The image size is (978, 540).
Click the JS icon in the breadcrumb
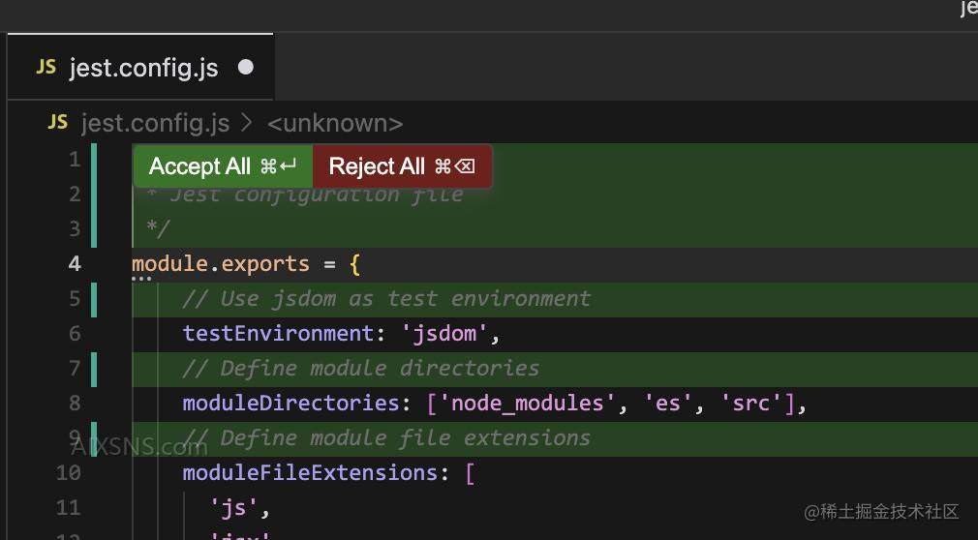click(58, 123)
